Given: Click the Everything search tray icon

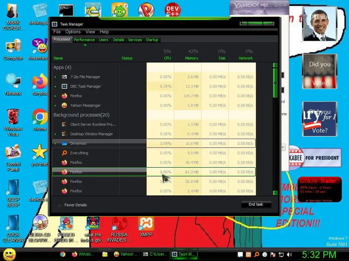Looking at the screenshot, I should (257, 255).
